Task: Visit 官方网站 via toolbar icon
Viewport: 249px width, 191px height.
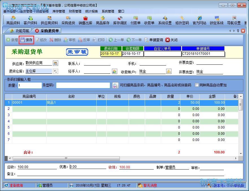Action: click(200, 20)
